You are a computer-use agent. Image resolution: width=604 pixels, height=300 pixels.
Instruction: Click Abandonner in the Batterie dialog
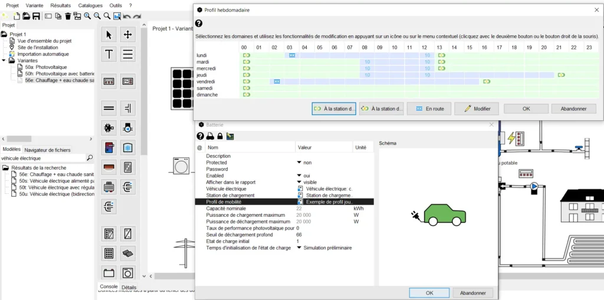[x=472, y=293]
